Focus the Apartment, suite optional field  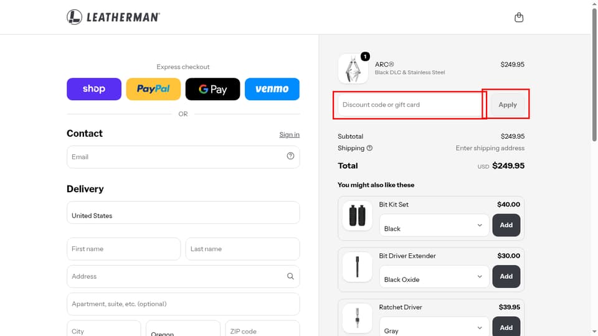point(183,304)
